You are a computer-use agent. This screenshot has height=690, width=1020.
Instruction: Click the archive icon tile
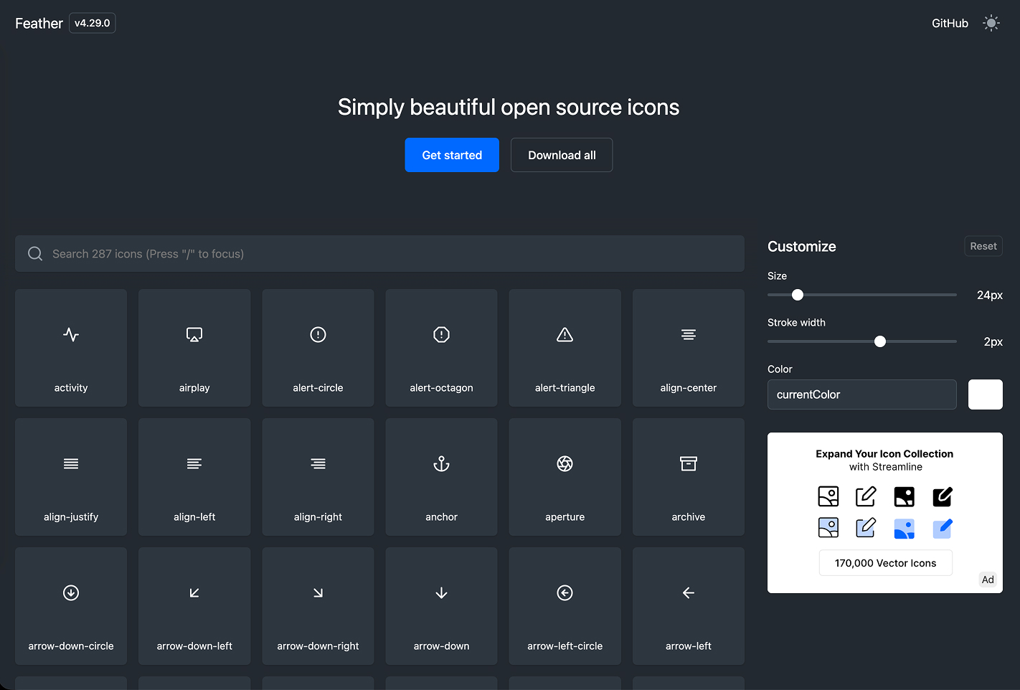[x=688, y=477]
